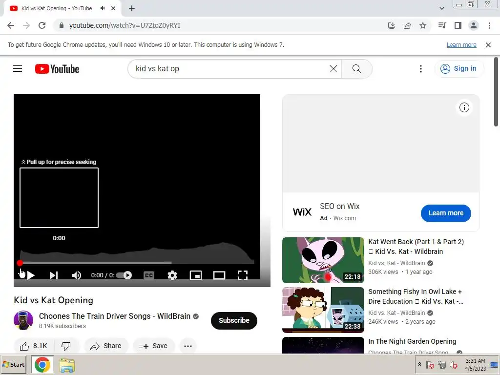Open video player settings gear
500x375 pixels.
[x=172, y=275]
